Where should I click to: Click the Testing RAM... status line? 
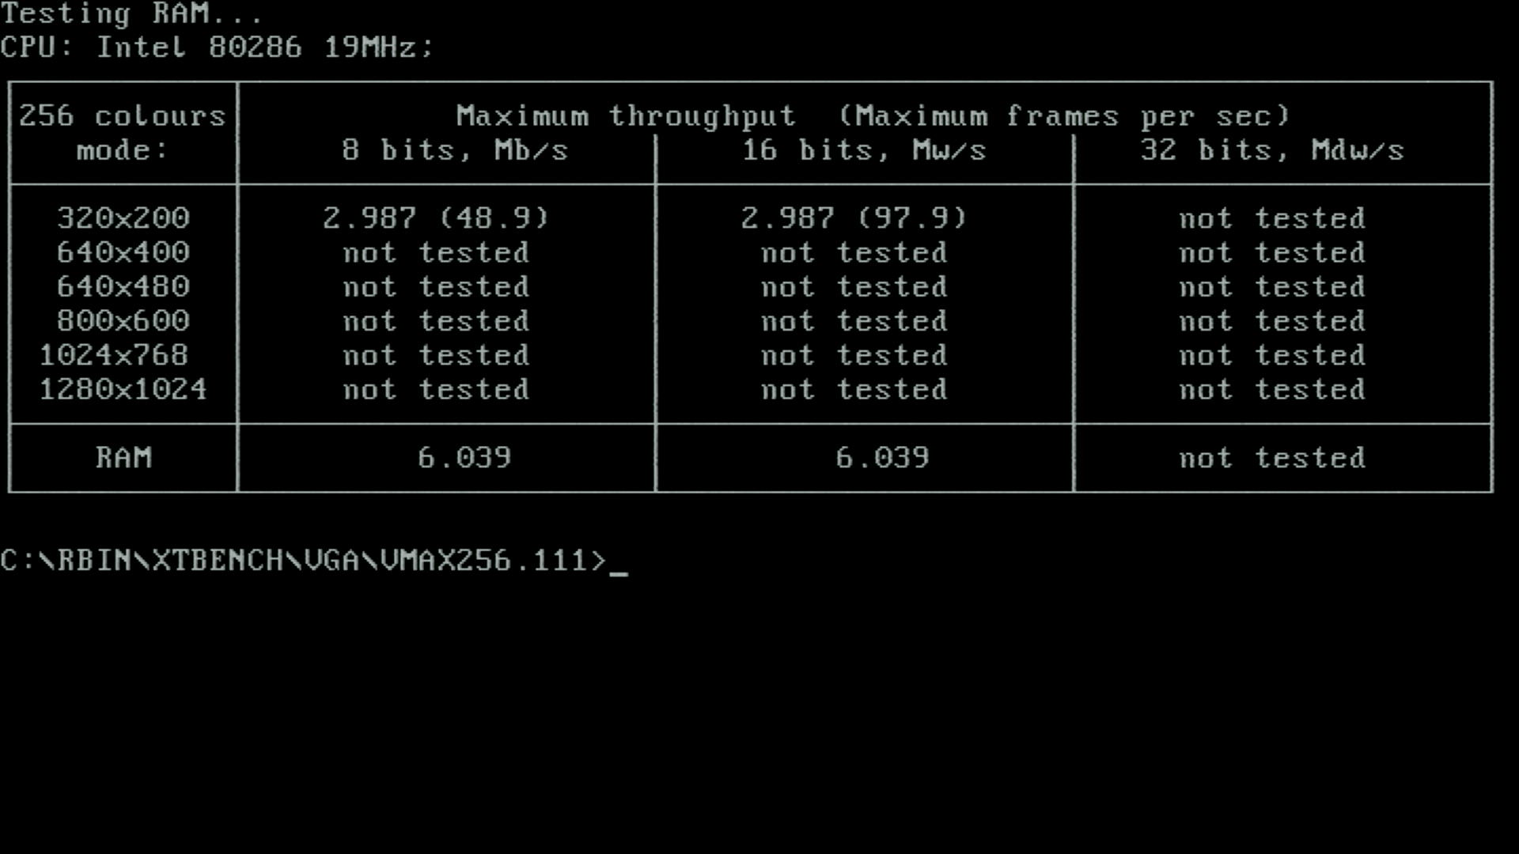[x=132, y=13]
